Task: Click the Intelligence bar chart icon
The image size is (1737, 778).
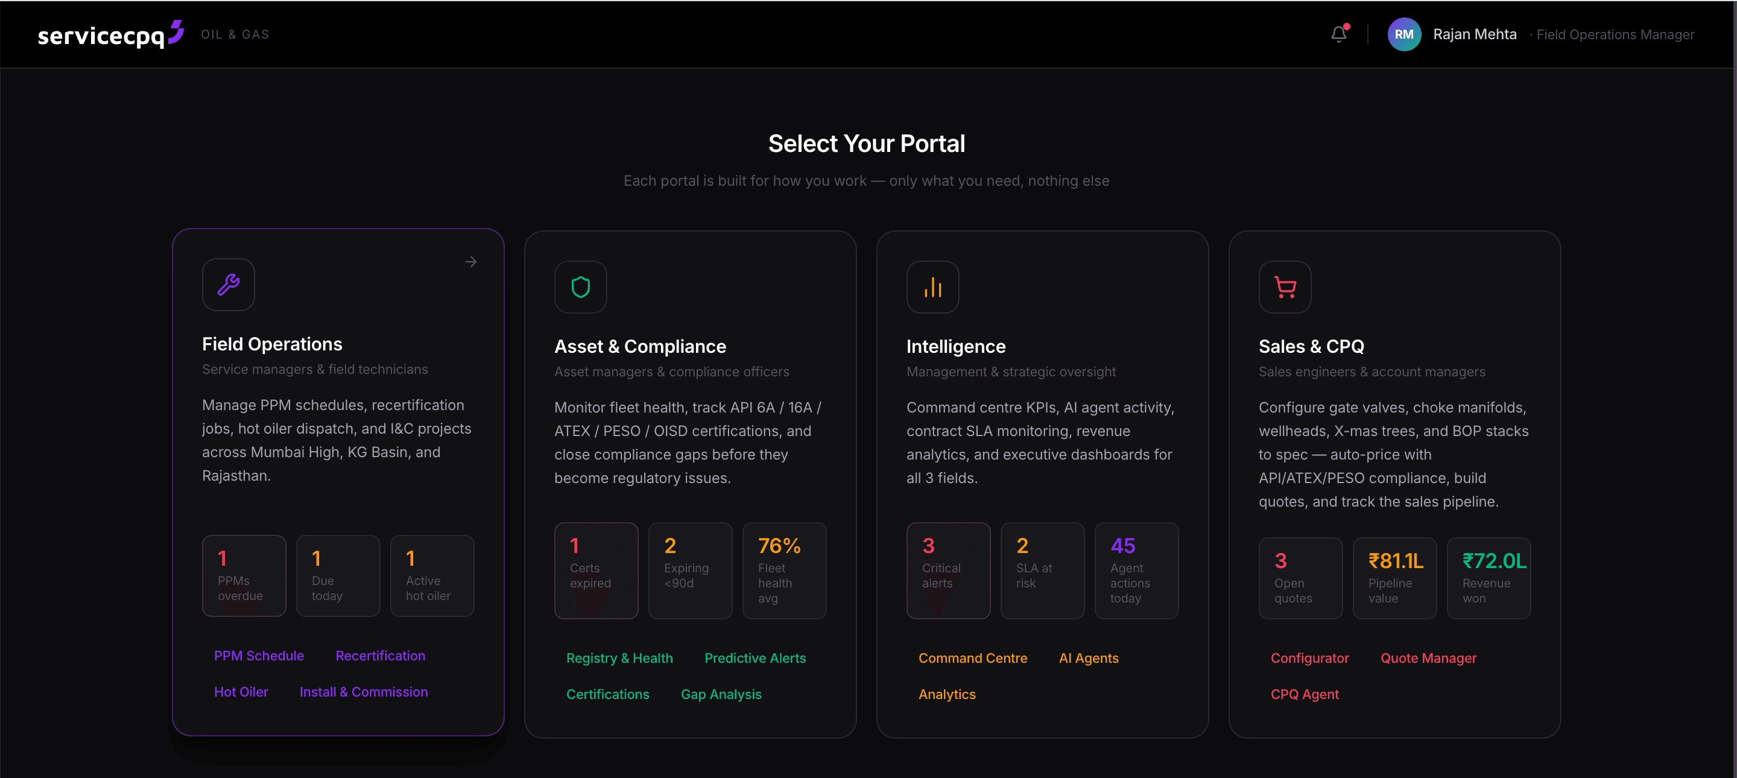Action: (932, 287)
